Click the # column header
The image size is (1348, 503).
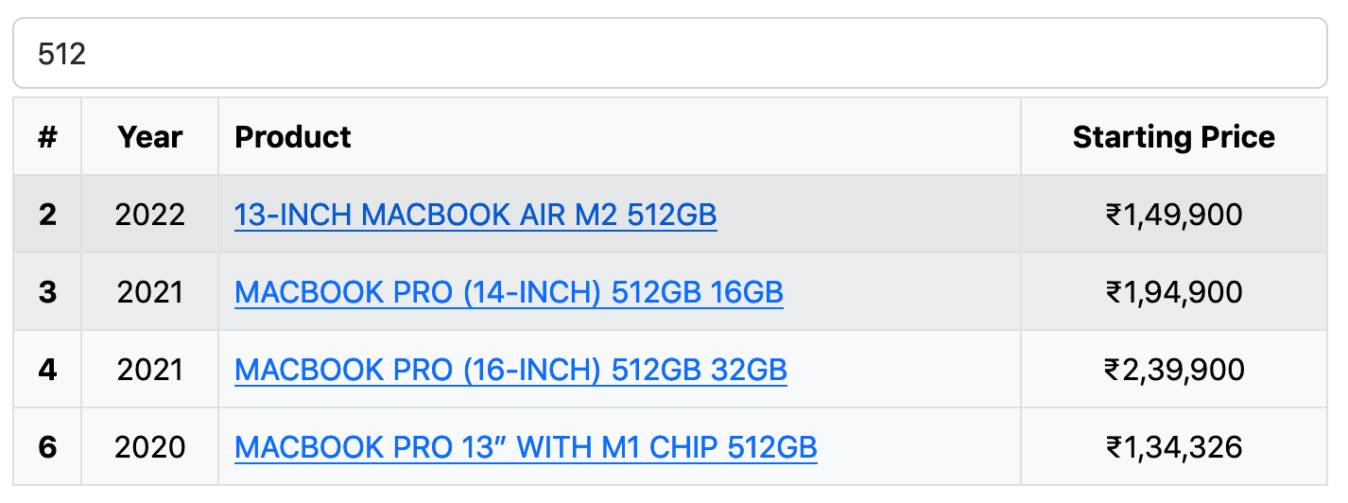coord(47,137)
